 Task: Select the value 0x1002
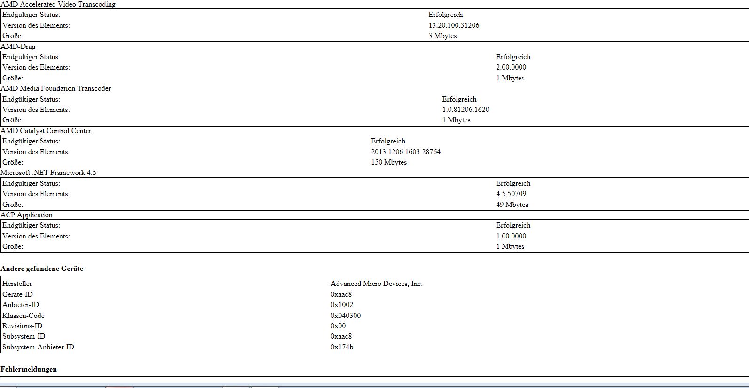point(342,305)
